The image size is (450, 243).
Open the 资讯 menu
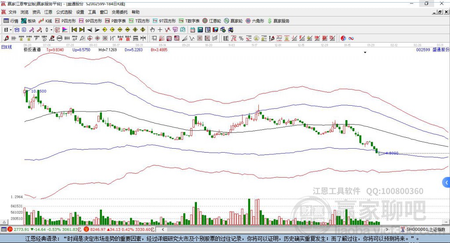[36, 12]
